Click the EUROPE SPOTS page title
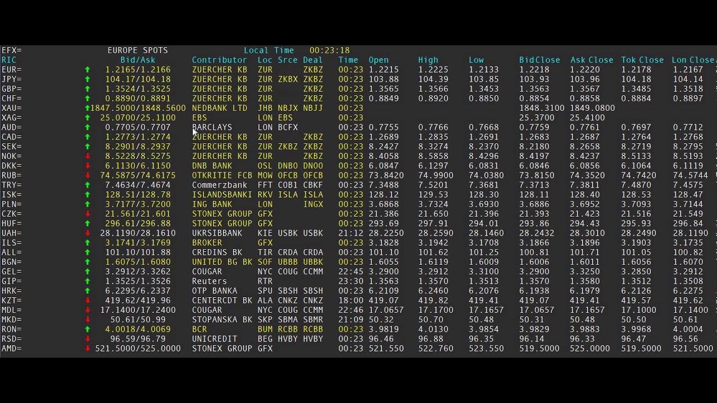This screenshot has width=717, height=403. [138, 50]
